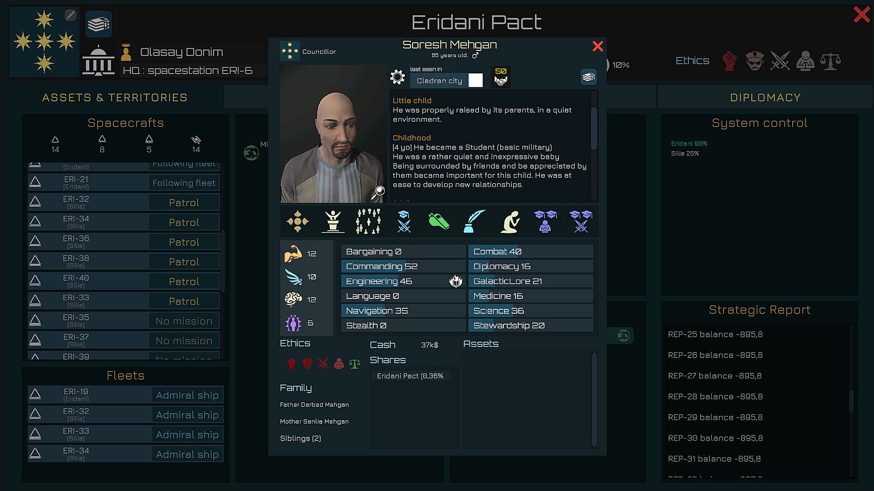874x491 pixels.
Task: Select the green whistle trait icon
Action: (x=439, y=221)
